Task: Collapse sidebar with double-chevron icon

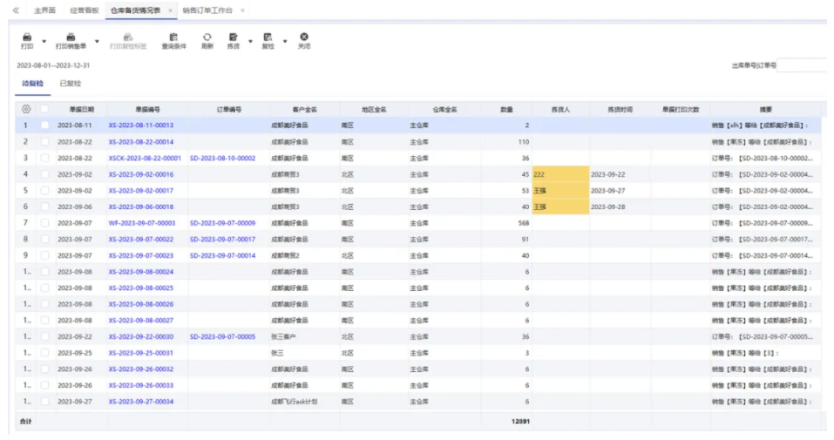Action: 15,10
